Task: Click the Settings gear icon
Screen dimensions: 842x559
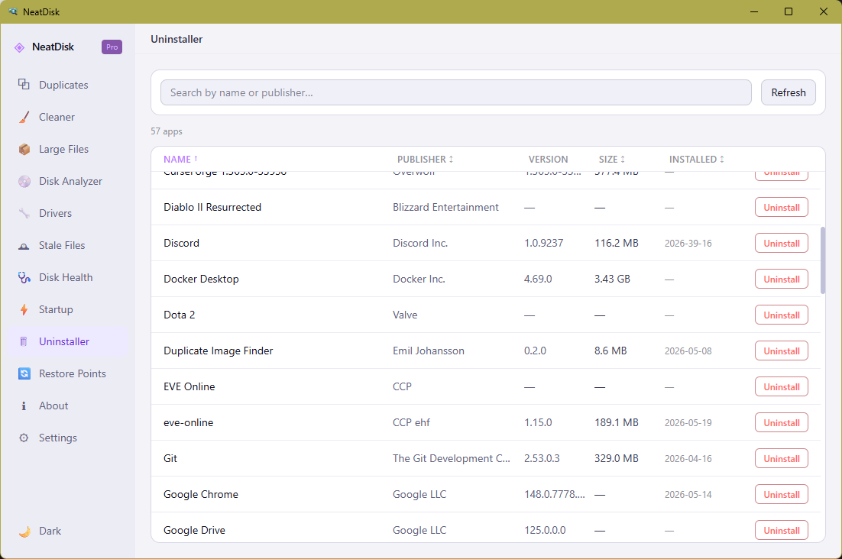Action: [24, 438]
